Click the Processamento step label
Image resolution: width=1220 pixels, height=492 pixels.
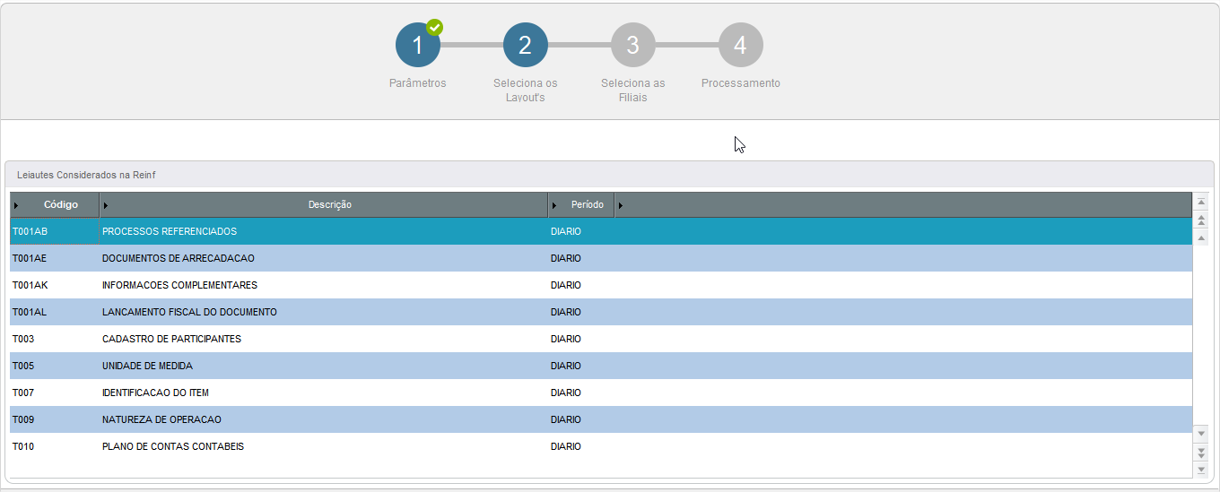coord(741,83)
